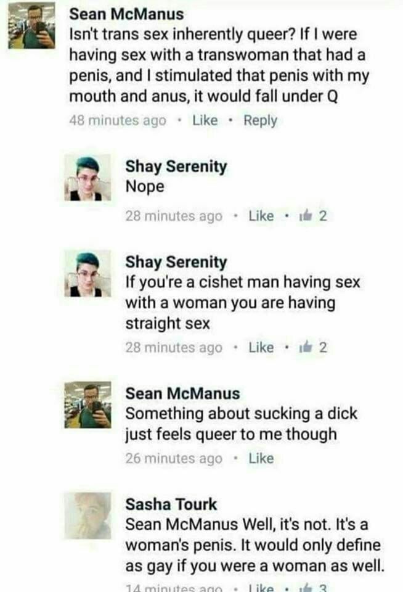Open Sean McManus's avatar on his second reply

click(x=88, y=405)
